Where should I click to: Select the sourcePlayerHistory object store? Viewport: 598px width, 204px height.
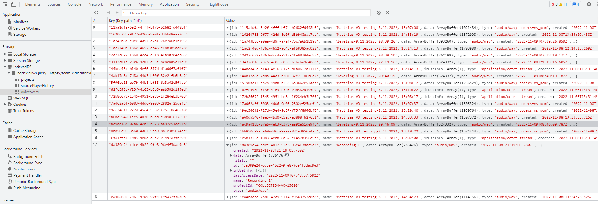[x=37, y=86]
